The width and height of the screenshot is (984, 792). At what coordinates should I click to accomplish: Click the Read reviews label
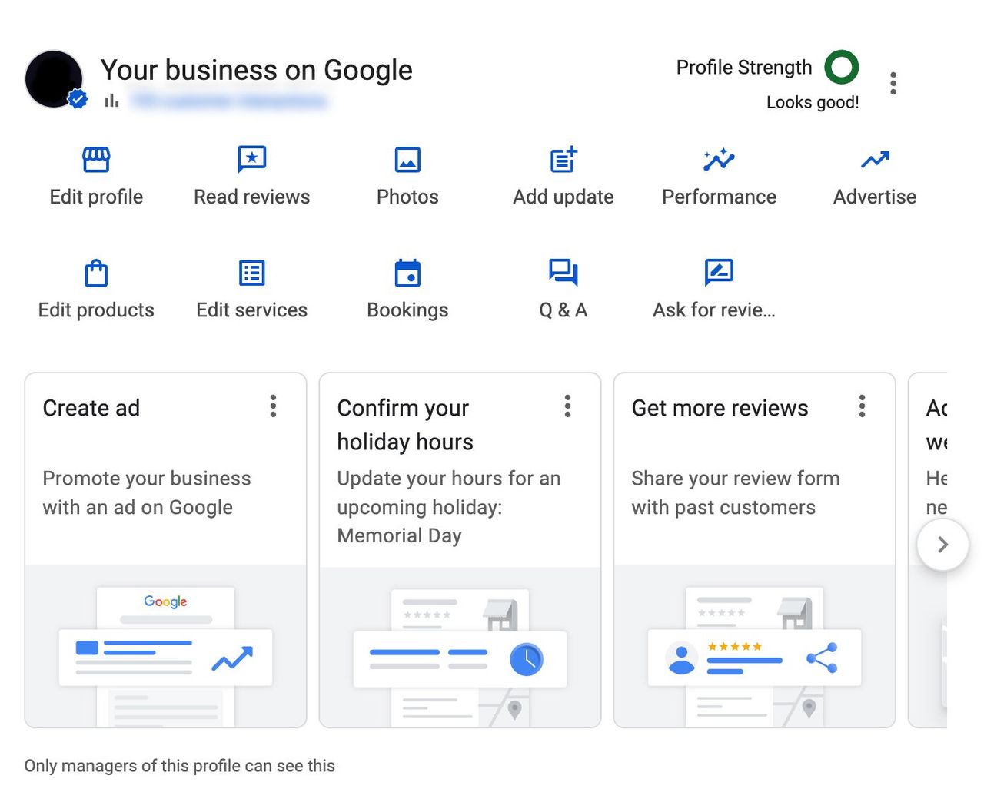(x=251, y=197)
